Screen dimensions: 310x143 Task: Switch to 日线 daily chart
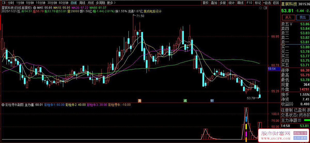point(74,3)
